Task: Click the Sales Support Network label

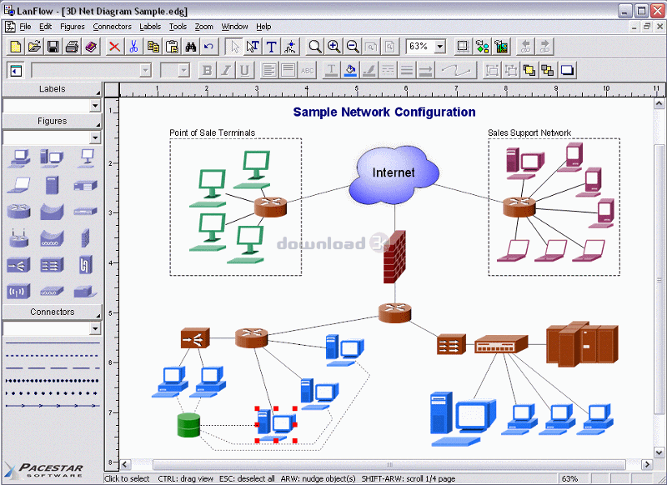Action: (x=529, y=132)
